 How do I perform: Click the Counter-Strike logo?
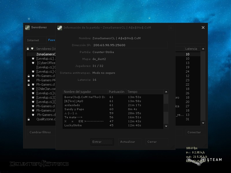39,164
